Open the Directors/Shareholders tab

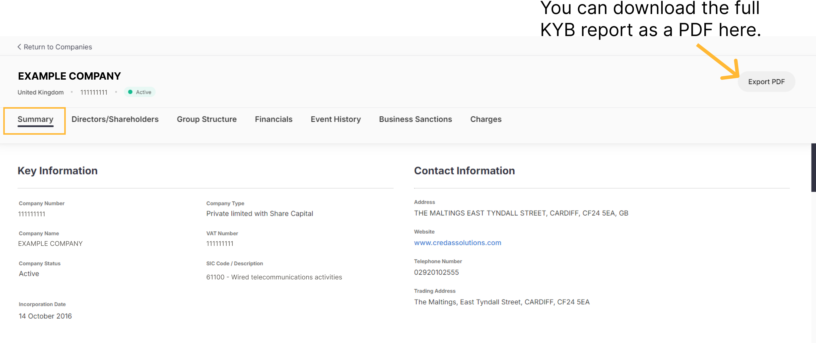(x=115, y=119)
